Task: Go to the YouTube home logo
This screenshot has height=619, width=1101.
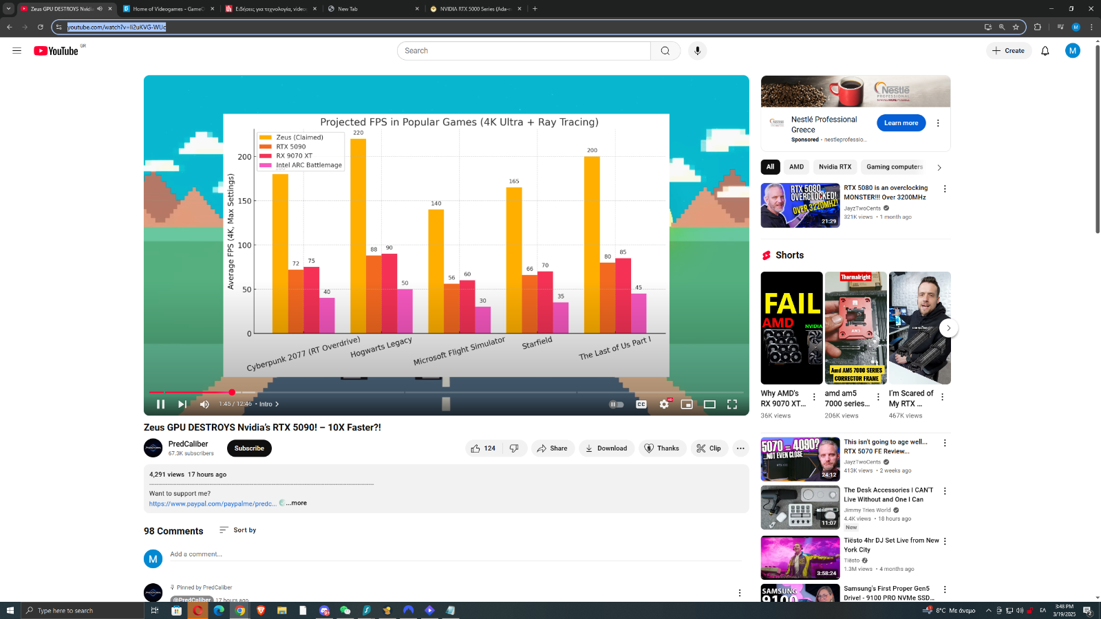Action: tap(56, 51)
